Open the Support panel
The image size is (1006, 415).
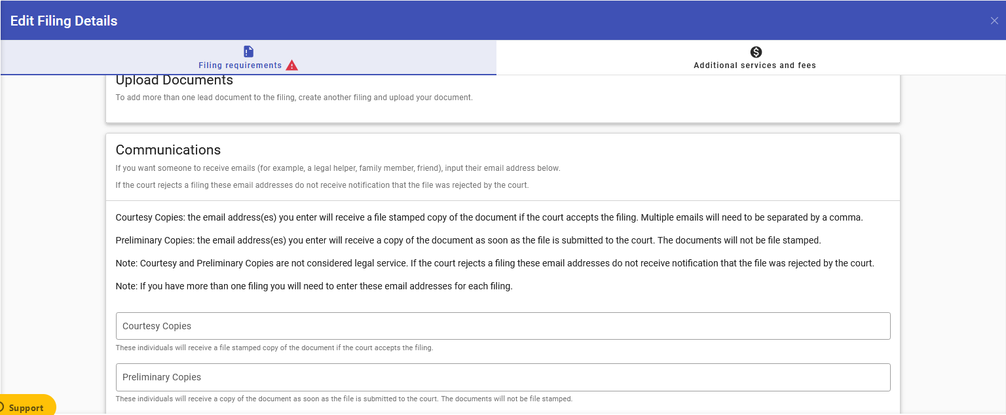(x=26, y=406)
